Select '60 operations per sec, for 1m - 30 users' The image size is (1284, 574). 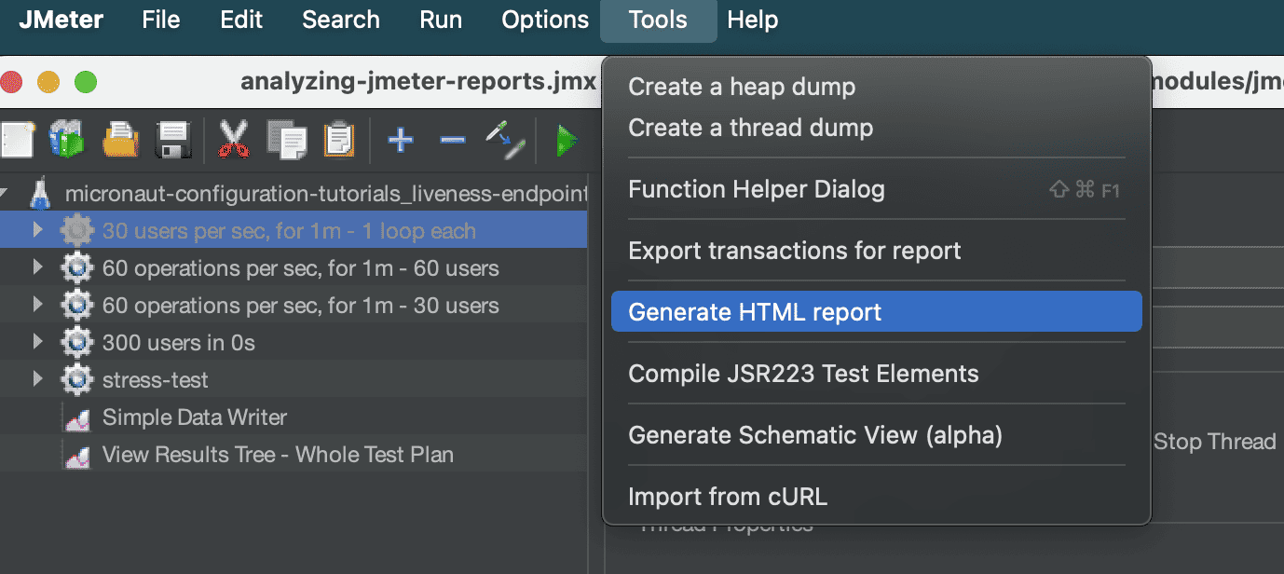point(294,306)
